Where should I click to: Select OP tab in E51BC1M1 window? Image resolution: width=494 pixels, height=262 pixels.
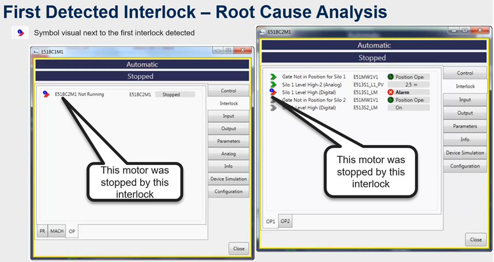[x=72, y=231]
